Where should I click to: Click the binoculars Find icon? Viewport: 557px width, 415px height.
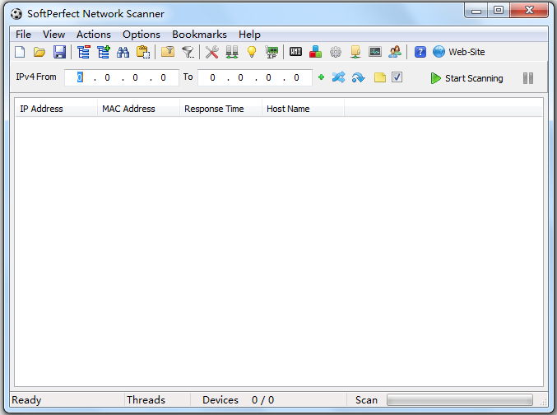pos(123,52)
